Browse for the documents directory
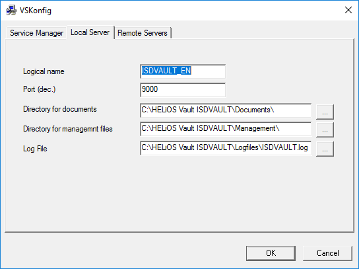359x269 pixels. pos(325,112)
